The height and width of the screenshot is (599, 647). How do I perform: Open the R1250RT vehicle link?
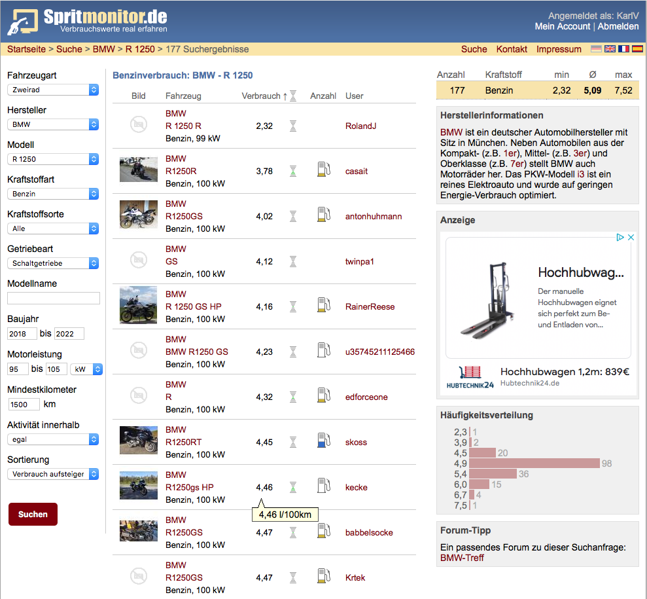(x=183, y=442)
